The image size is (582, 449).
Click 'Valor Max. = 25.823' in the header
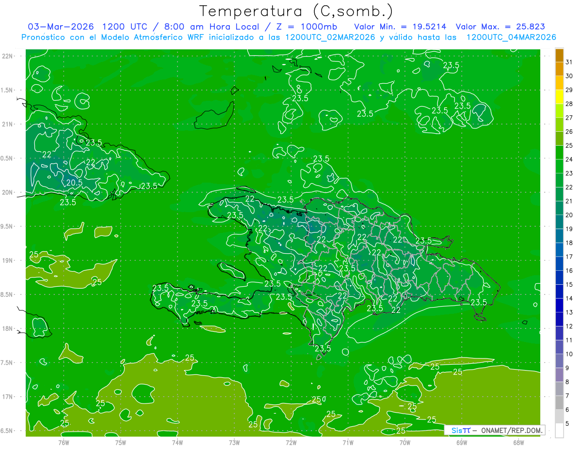(500, 27)
